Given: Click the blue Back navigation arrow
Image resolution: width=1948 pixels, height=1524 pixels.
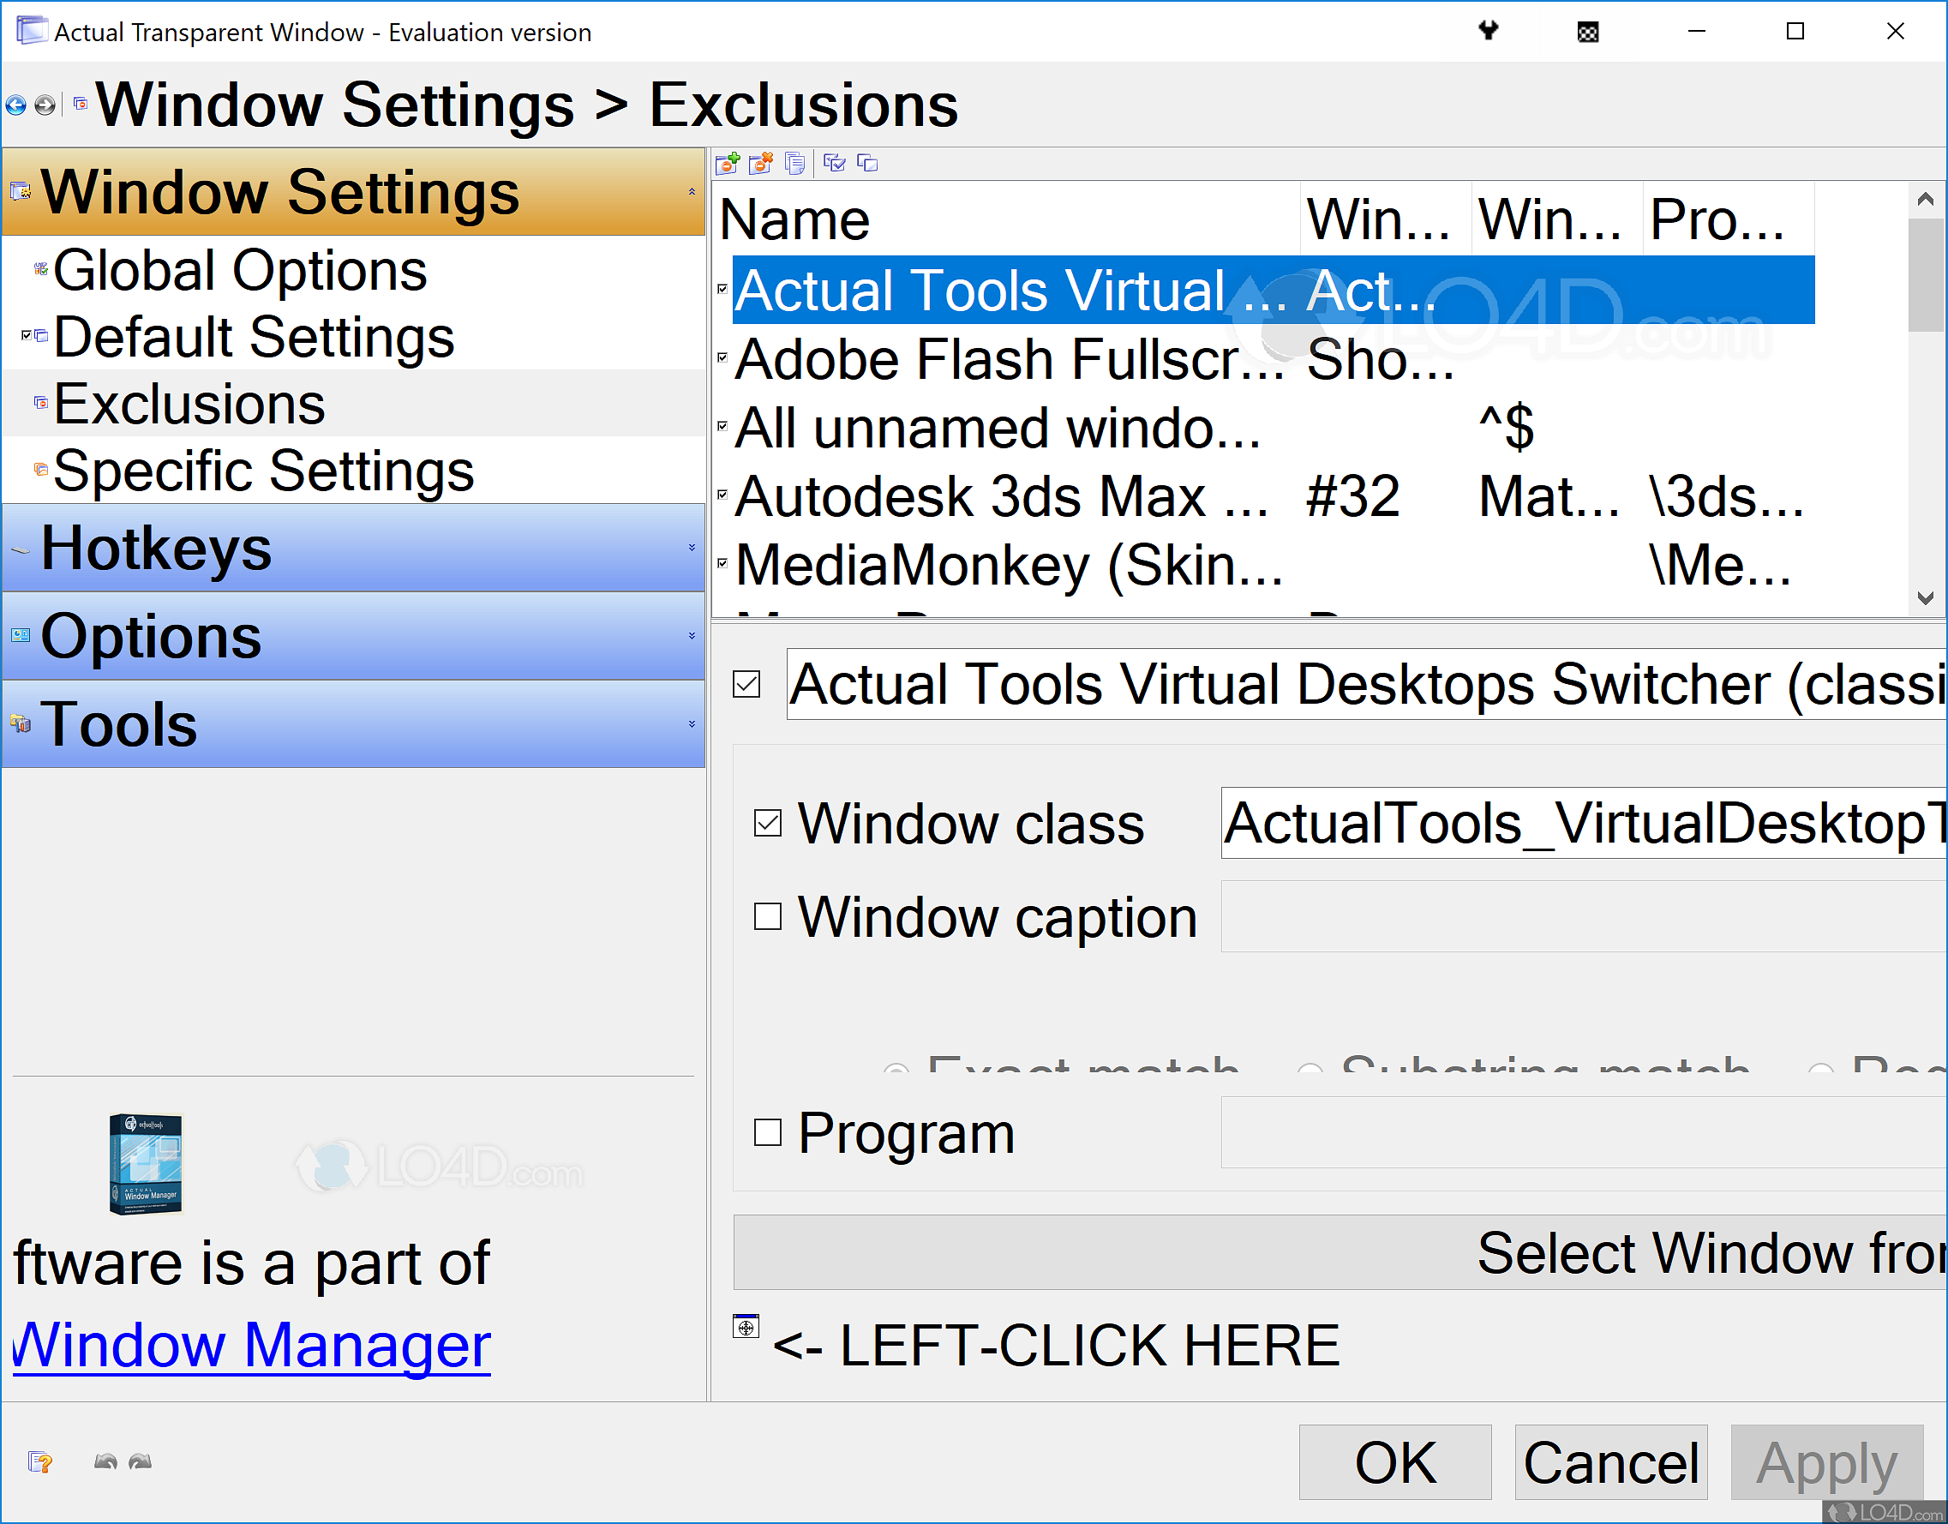Looking at the screenshot, I should pyautogui.click(x=16, y=105).
